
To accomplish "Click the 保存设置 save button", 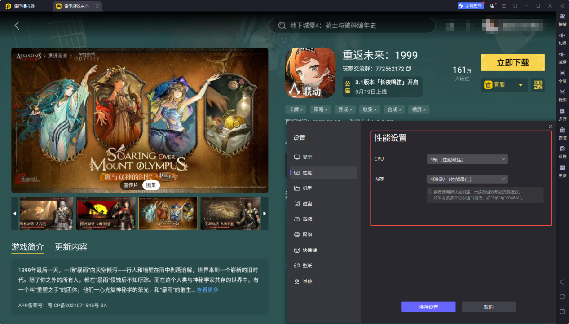I will pyautogui.click(x=428, y=307).
